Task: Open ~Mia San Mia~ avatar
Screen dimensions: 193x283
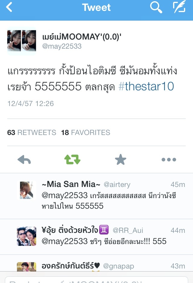Action: pos(27,190)
